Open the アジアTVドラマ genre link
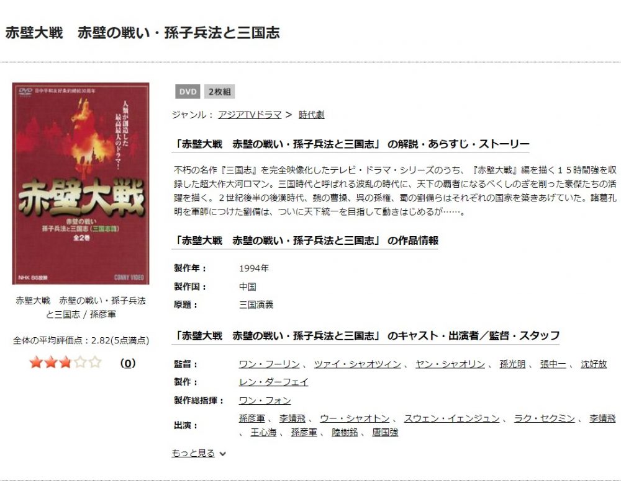621x481 pixels. tap(250, 115)
